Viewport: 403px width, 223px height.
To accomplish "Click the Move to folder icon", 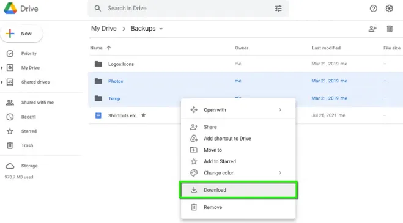I will (193, 150).
